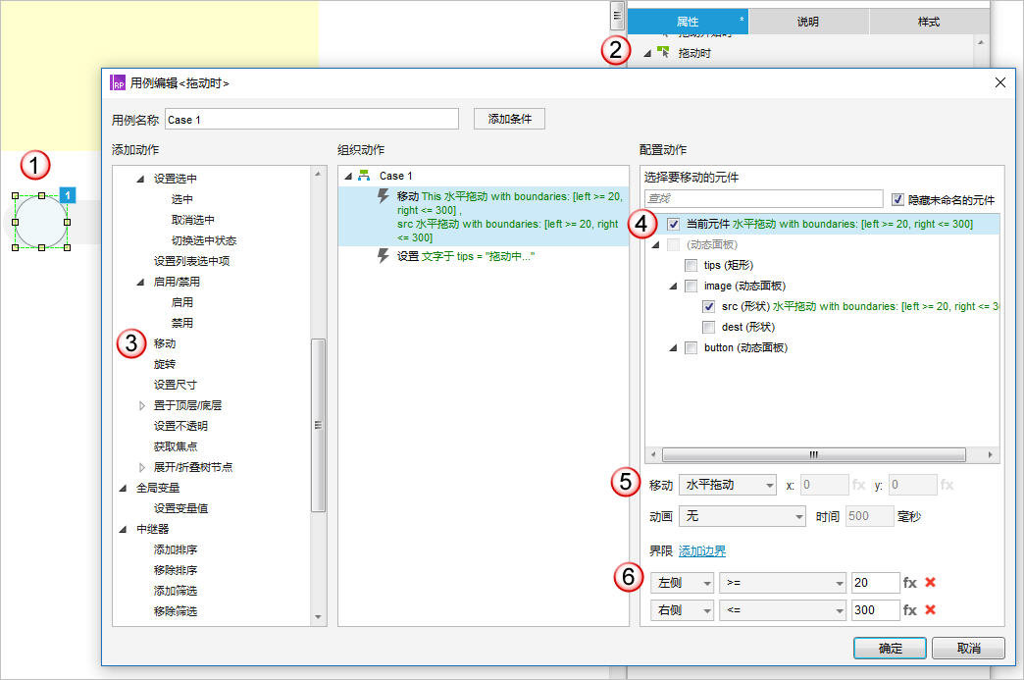The width and height of the screenshot is (1024, 680).
Task: Click the 添加边界 link
Action: [702, 550]
